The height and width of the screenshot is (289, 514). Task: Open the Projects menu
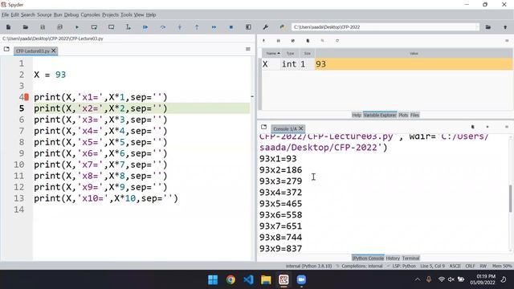[110, 14]
